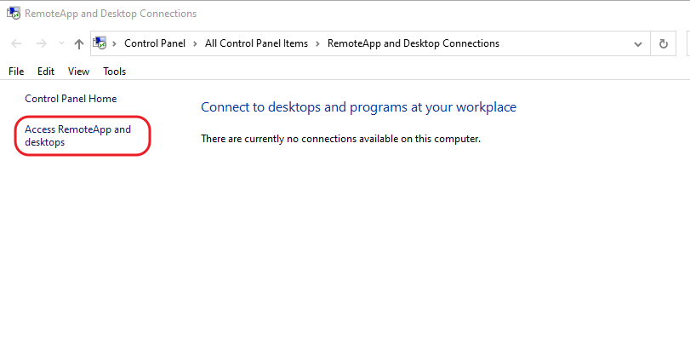Go up one level with Up arrow
Screen dimensions: 690x344
(79, 43)
